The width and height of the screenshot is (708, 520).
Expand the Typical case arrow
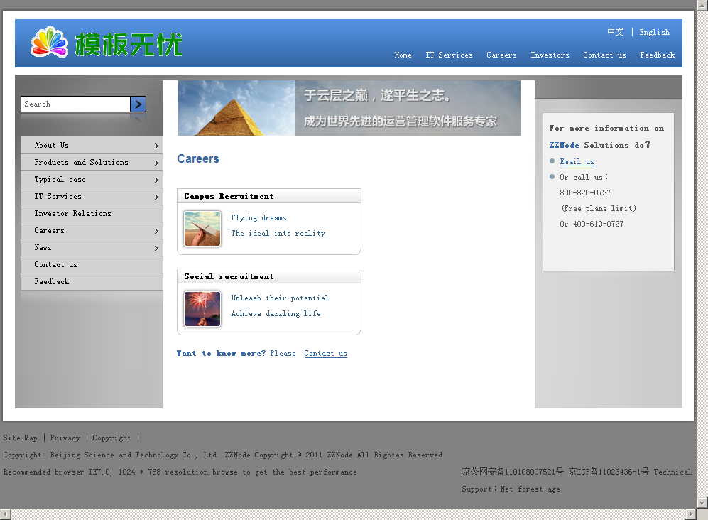tap(156, 180)
